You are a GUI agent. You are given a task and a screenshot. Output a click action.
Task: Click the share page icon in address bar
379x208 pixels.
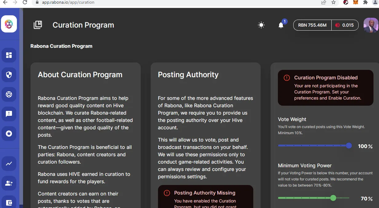324,2
